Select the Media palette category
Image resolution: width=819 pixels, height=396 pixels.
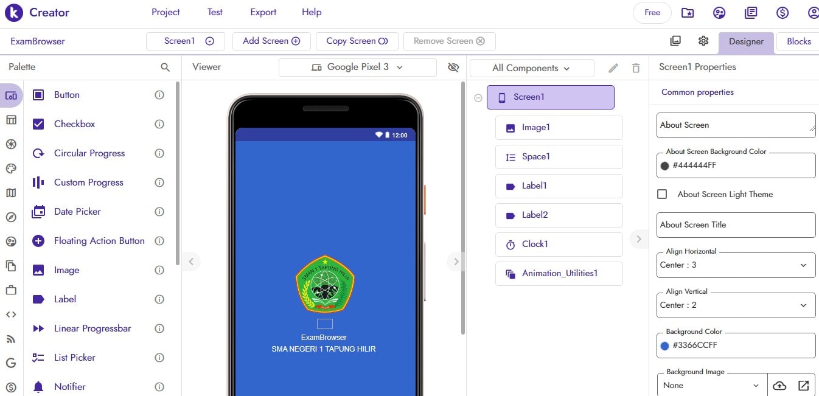point(10,144)
